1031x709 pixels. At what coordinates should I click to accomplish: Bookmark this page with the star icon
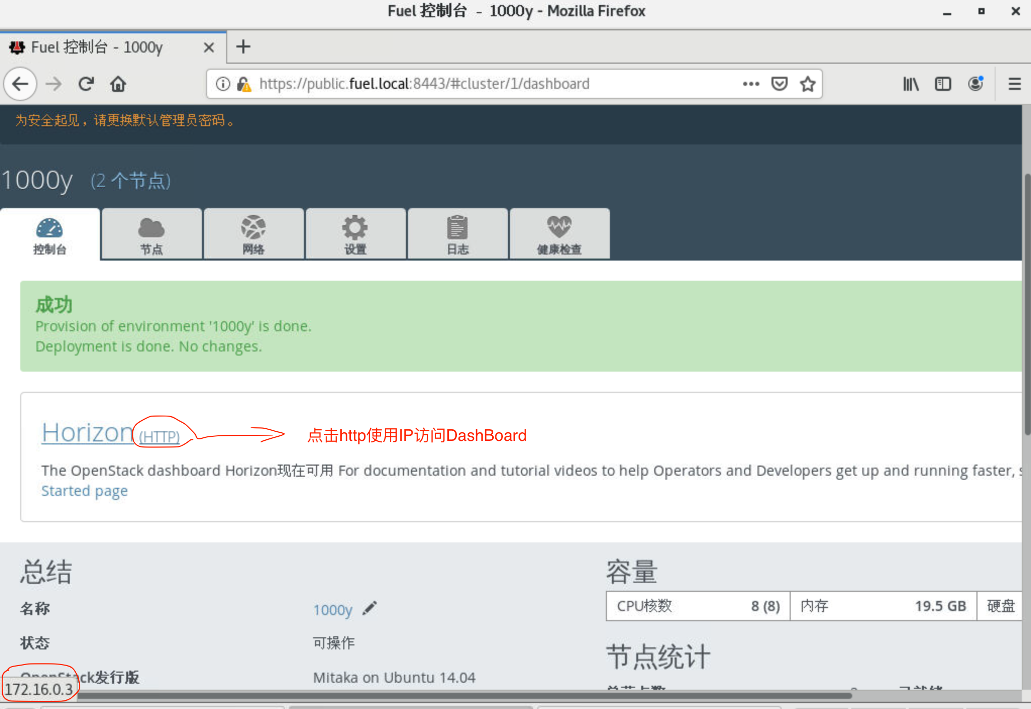point(807,84)
